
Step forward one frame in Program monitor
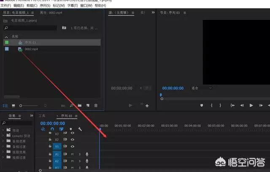pyautogui.click(x=261, y=105)
